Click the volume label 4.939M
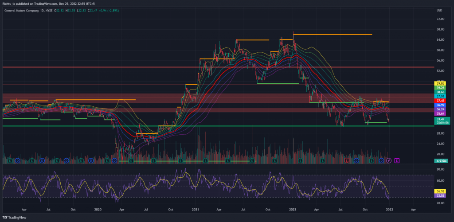The width and height of the screenshot is (454, 222). coord(441,161)
